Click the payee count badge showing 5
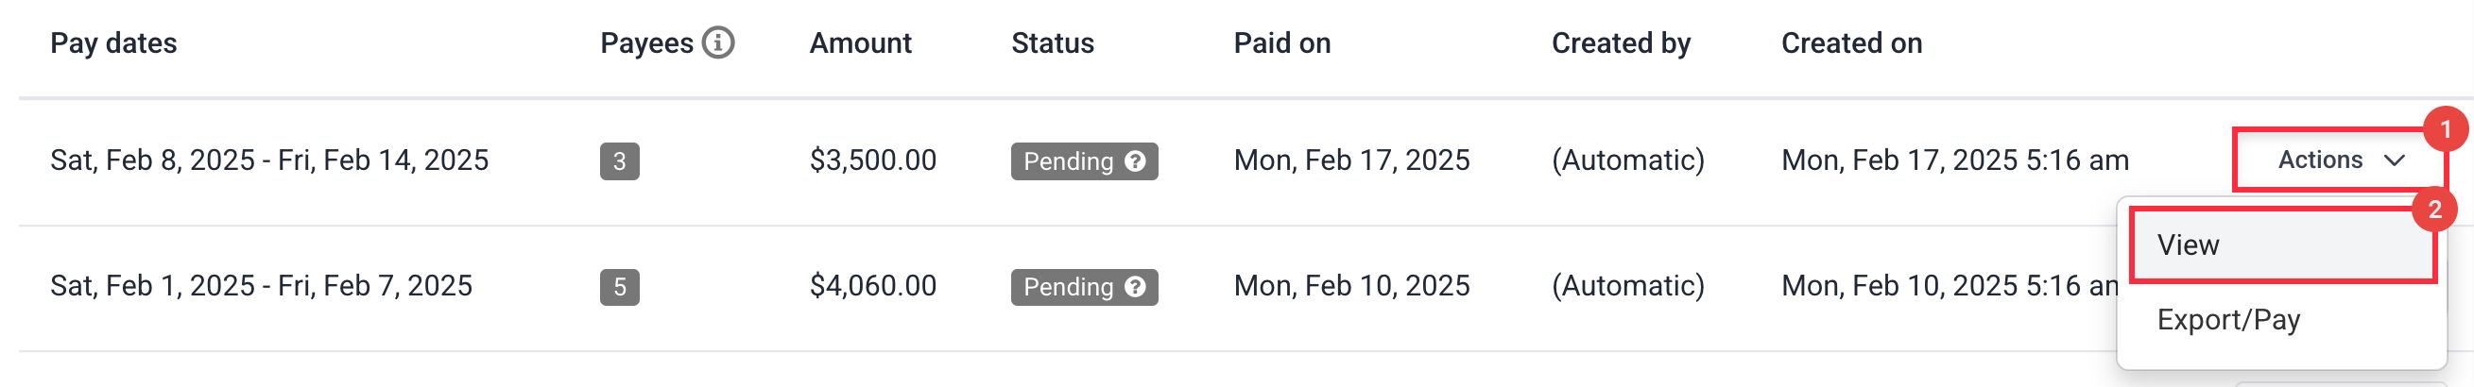 [620, 287]
